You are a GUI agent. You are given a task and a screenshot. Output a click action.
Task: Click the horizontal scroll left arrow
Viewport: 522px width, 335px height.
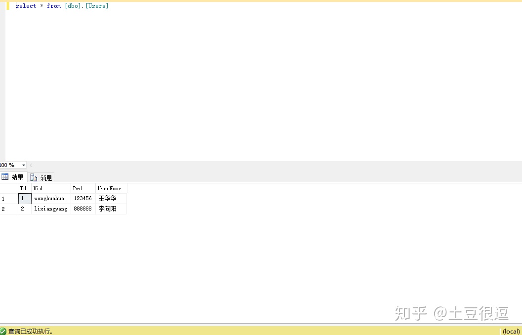pyautogui.click(x=31, y=165)
